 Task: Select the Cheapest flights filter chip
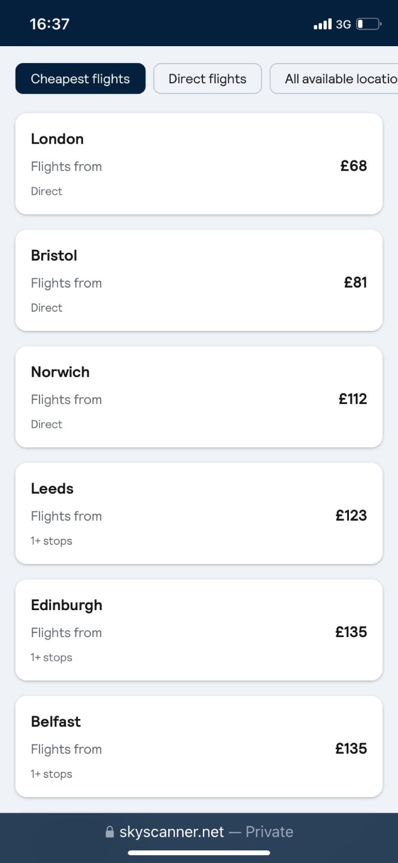pos(80,79)
